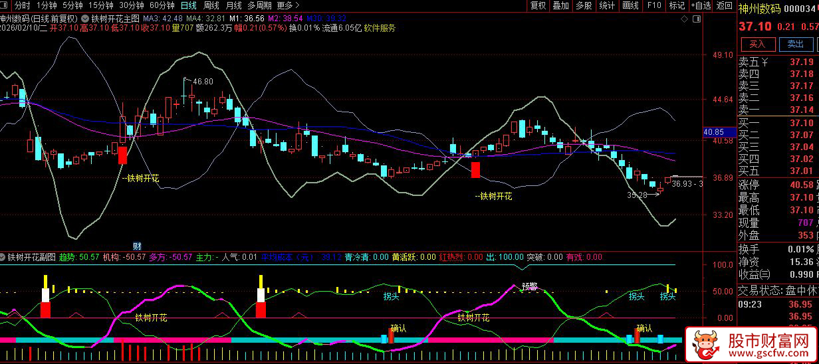The width and height of the screenshot is (819, 364).
Task: Click the 买一 price 37.10
Action: [x=802, y=123]
